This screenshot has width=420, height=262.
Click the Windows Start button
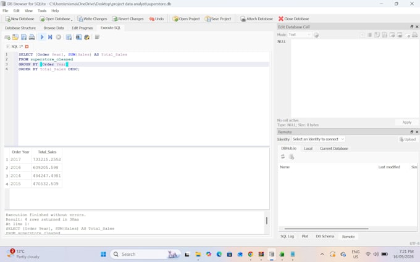point(103,254)
